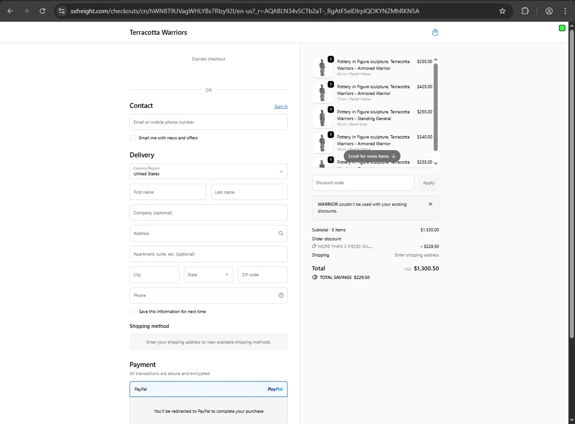Click the Sign in link
Image resolution: width=575 pixels, height=424 pixels.
(281, 106)
